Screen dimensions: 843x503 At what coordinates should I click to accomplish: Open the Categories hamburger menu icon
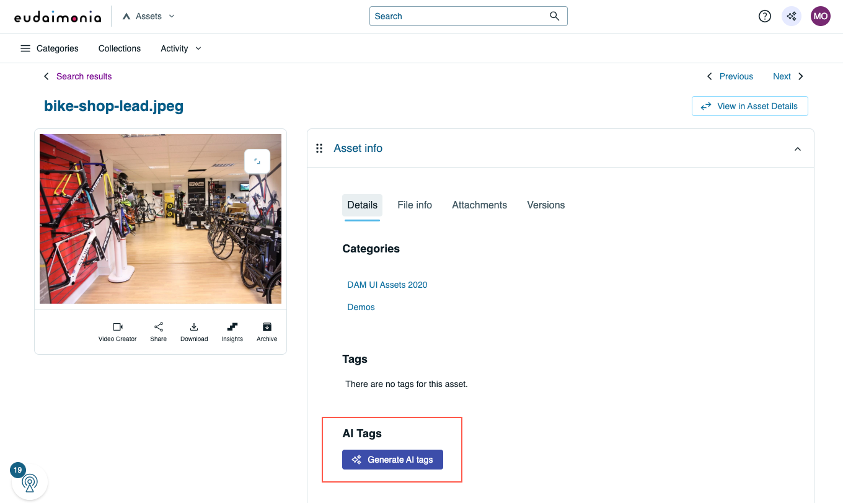click(x=25, y=48)
